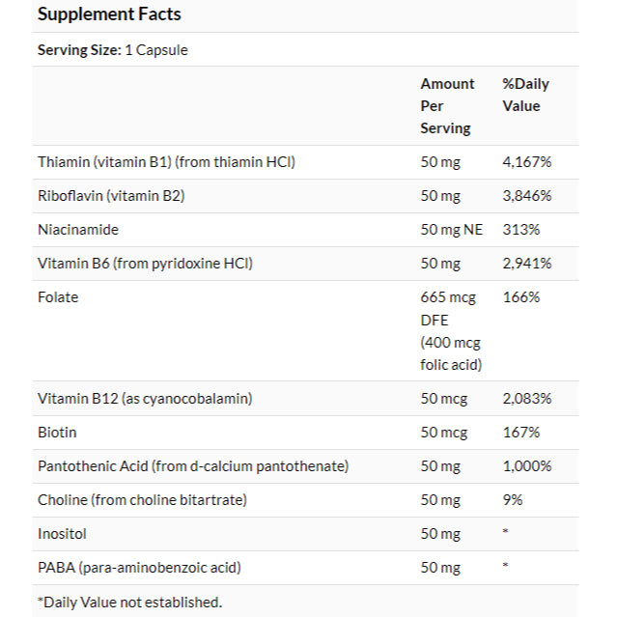The width and height of the screenshot is (617, 617).
Task: Select the Riboflavin (vitamin B2) row label
Action: pos(111,196)
